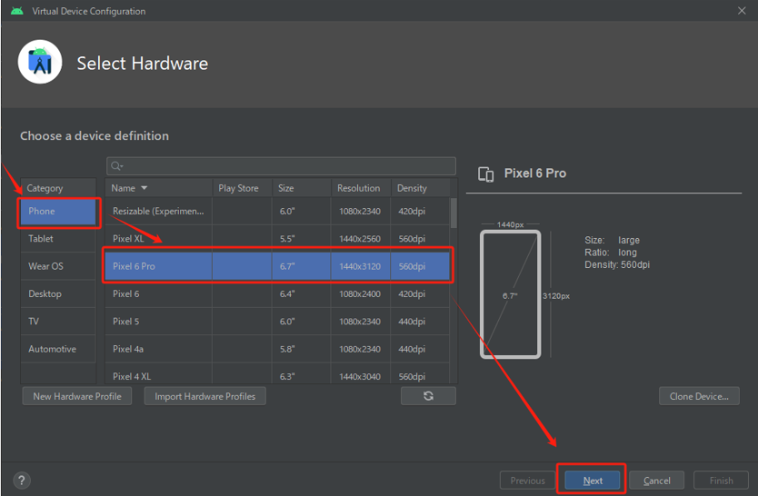758x496 pixels.
Task: Click the Density column header
Action: click(x=420, y=188)
